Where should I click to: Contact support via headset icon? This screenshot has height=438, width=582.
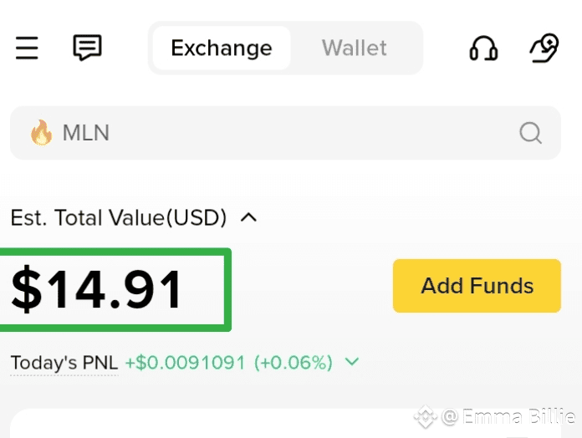(483, 48)
